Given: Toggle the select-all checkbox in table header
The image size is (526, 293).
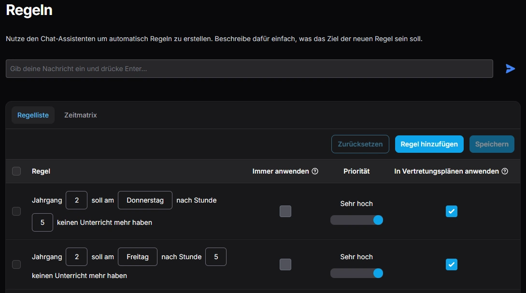Looking at the screenshot, I should click(16, 171).
